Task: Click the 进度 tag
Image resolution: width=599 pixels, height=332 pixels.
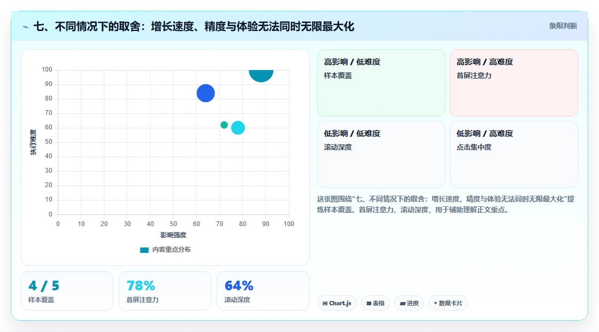Action: click(409, 303)
